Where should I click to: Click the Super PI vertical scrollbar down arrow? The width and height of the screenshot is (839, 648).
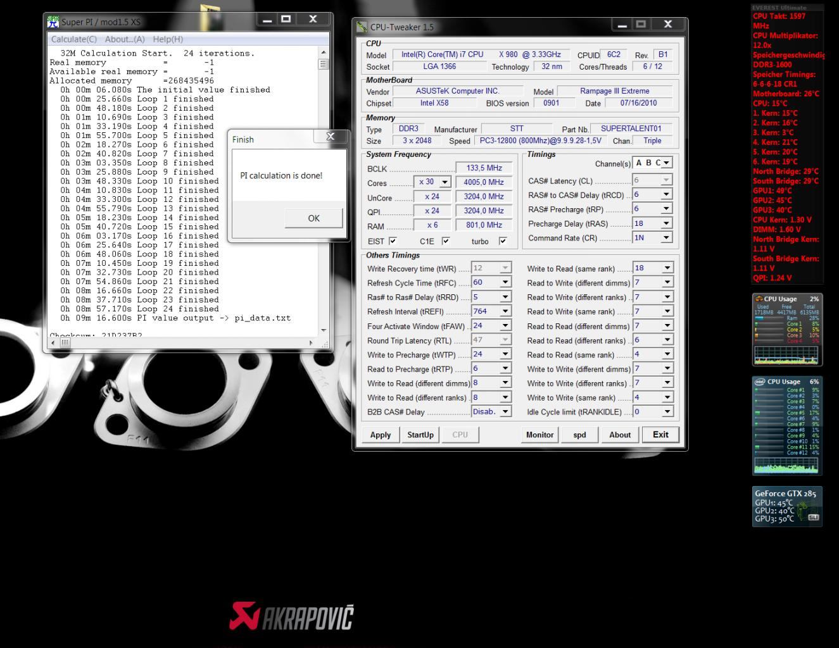tap(324, 330)
